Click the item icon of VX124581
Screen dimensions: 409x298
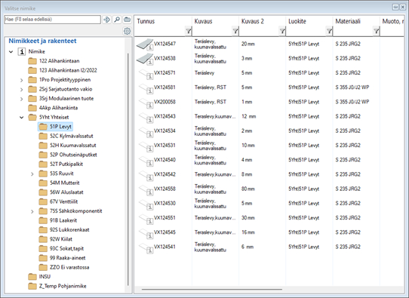tap(146, 88)
